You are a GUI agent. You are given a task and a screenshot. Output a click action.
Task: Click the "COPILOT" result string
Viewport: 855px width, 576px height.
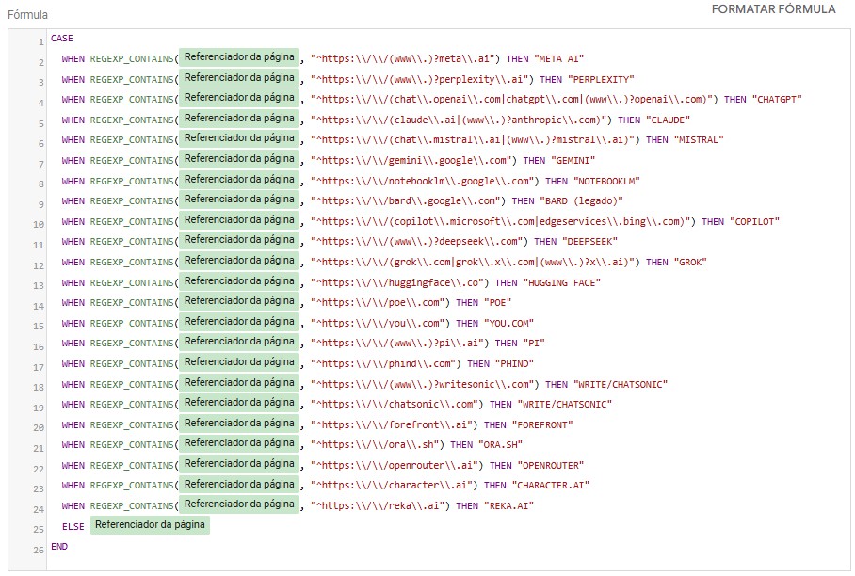pyautogui.click(x=754, y=222)
